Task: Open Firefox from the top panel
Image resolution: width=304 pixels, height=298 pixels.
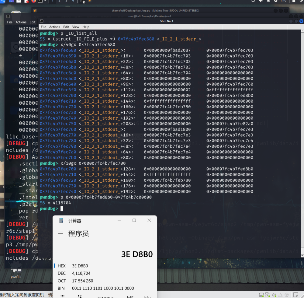Action: click(x=34, y=1)
